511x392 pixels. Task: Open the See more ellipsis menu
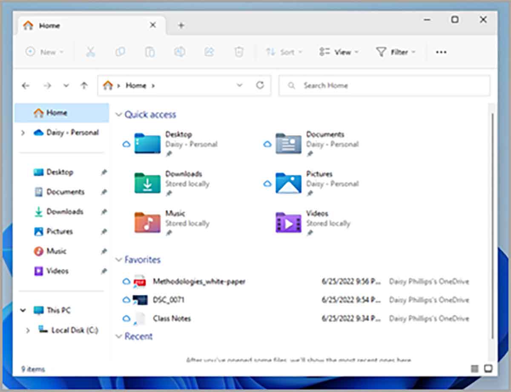click(441, 52)
